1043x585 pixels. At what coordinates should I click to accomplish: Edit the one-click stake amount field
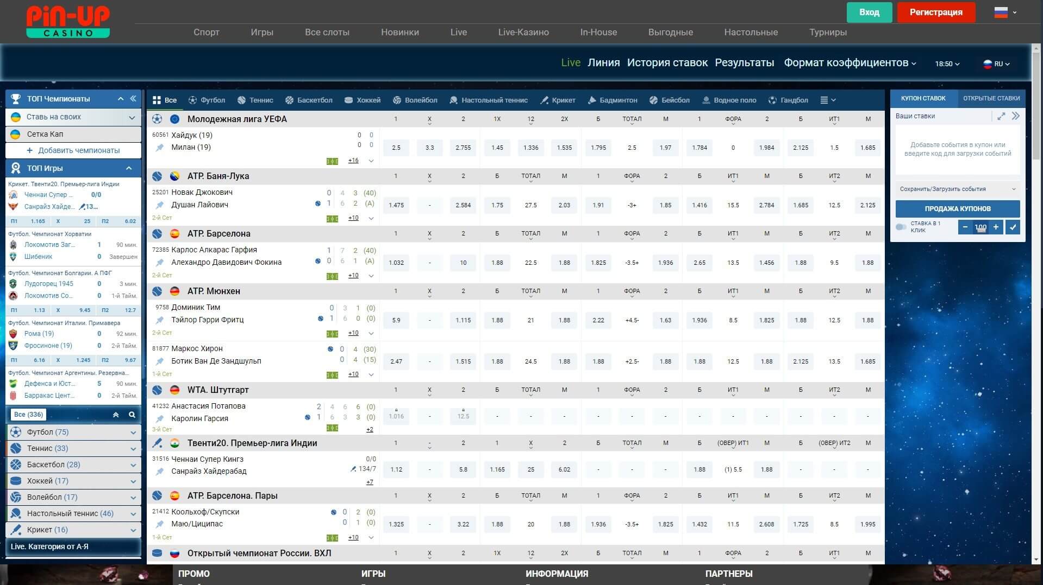980,227
